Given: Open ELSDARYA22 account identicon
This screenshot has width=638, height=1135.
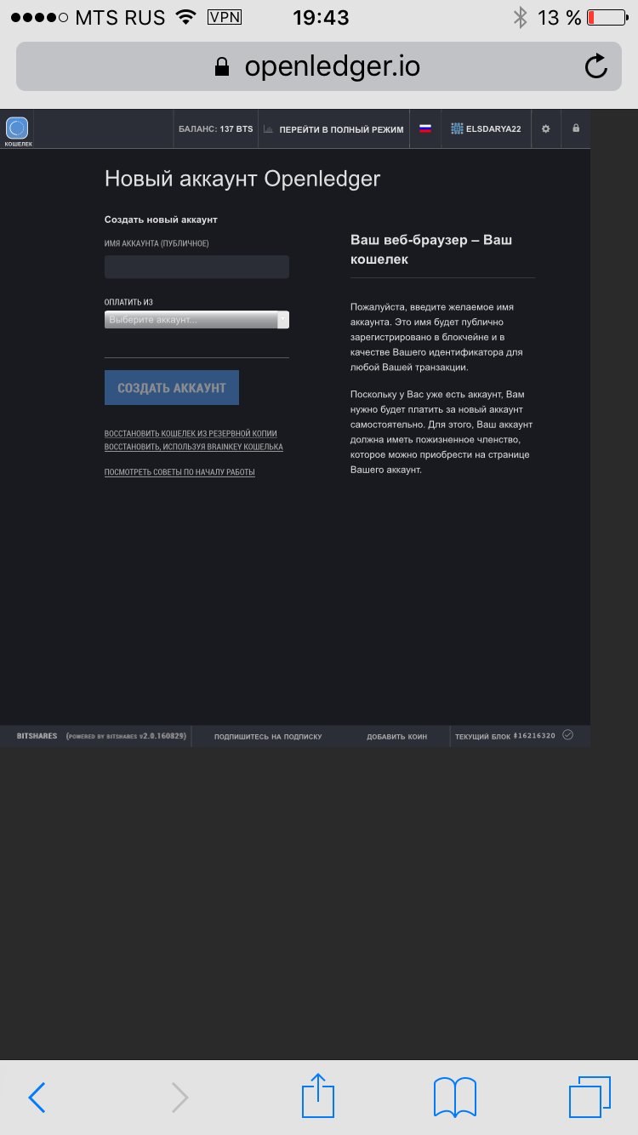Looking at the screenshot, I should (x=457, y=128).
